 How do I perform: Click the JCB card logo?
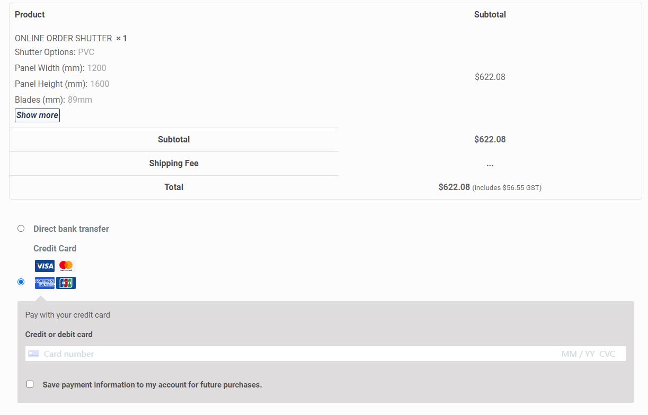pyautogui.click(x=66, y=283)
